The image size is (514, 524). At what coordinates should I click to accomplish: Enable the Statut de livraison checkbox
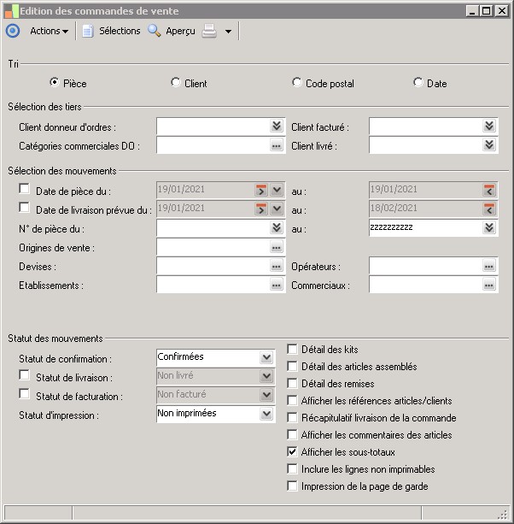tap(24, 374)
